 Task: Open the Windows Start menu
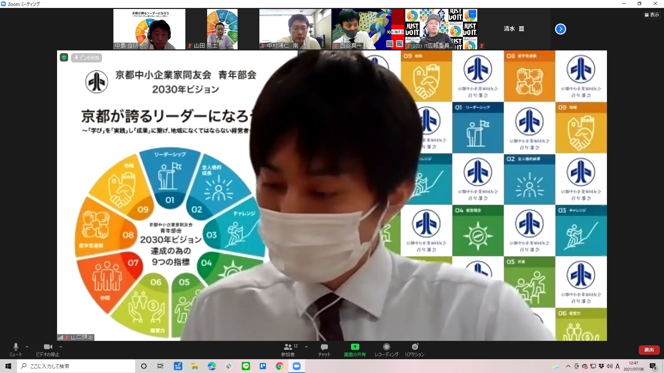coord(8,366)
